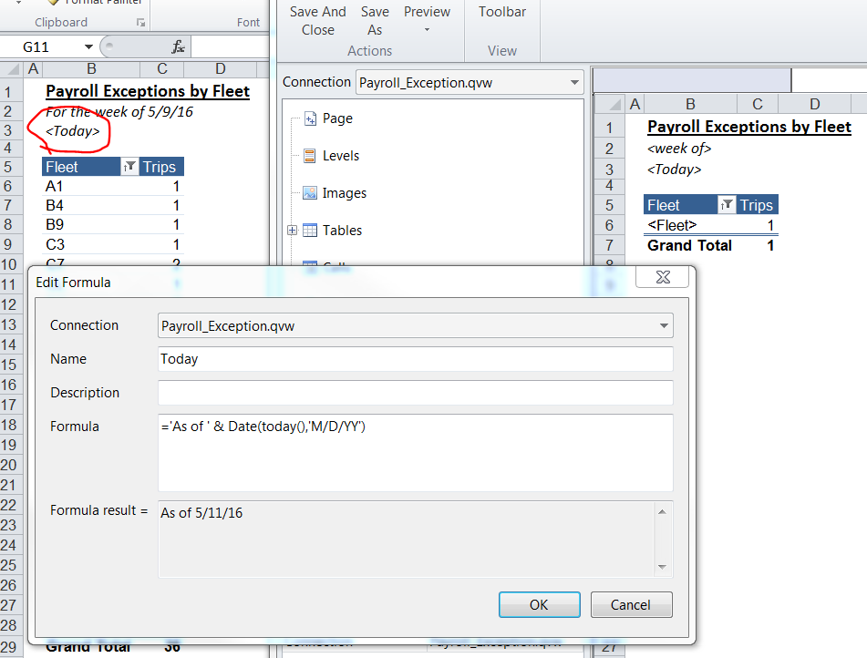Click the Fleet filter button in template sheet
Image resolution: width=867 pixels, height=658 pixels.
click(x=727, y=204)
